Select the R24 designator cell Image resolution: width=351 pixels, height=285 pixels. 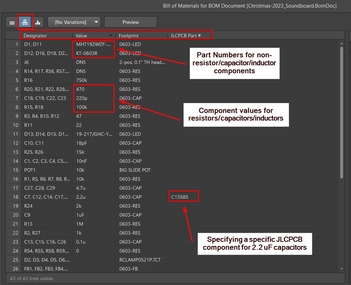tap(47, 206)
